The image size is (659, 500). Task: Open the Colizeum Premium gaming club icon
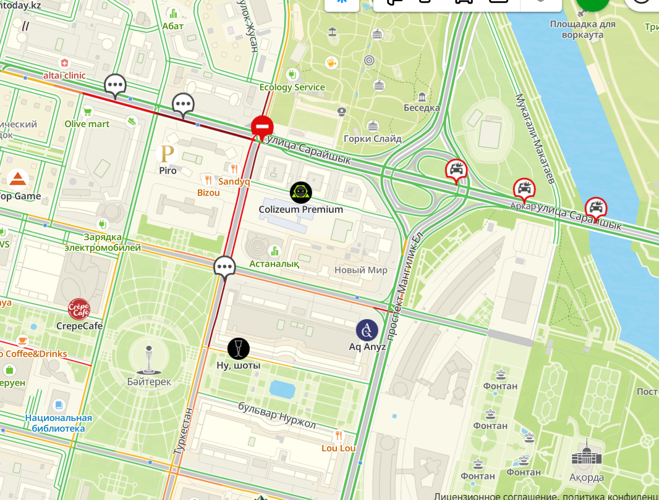[x=301, y=193]
